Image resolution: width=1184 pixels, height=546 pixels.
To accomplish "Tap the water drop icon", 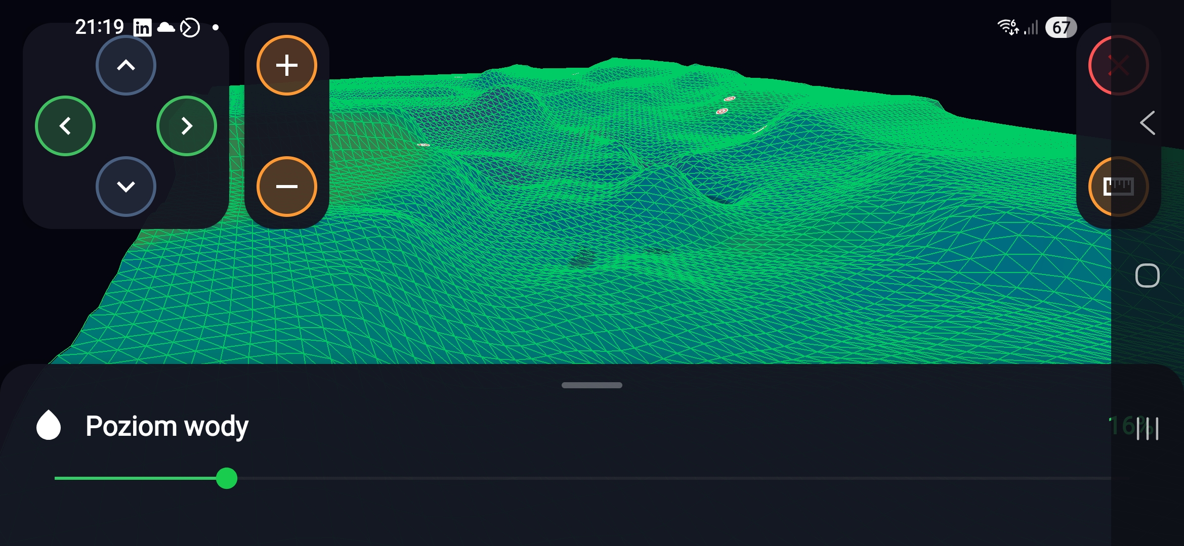I will pyautogui.click(x=49, y=425).
